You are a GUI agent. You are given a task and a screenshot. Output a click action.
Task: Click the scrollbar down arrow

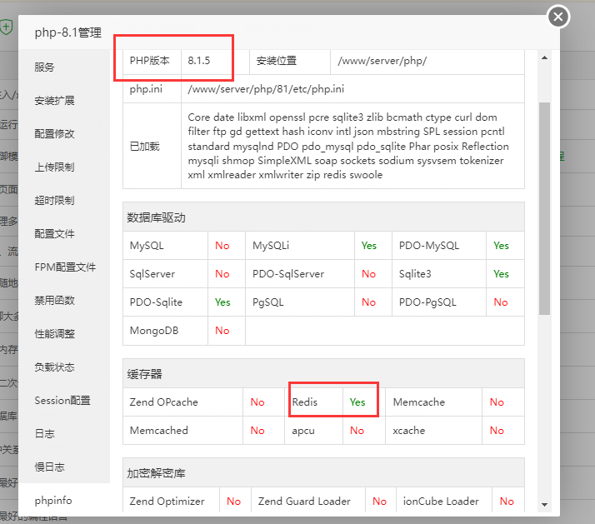pyautogui.click(x=544, y=505)
